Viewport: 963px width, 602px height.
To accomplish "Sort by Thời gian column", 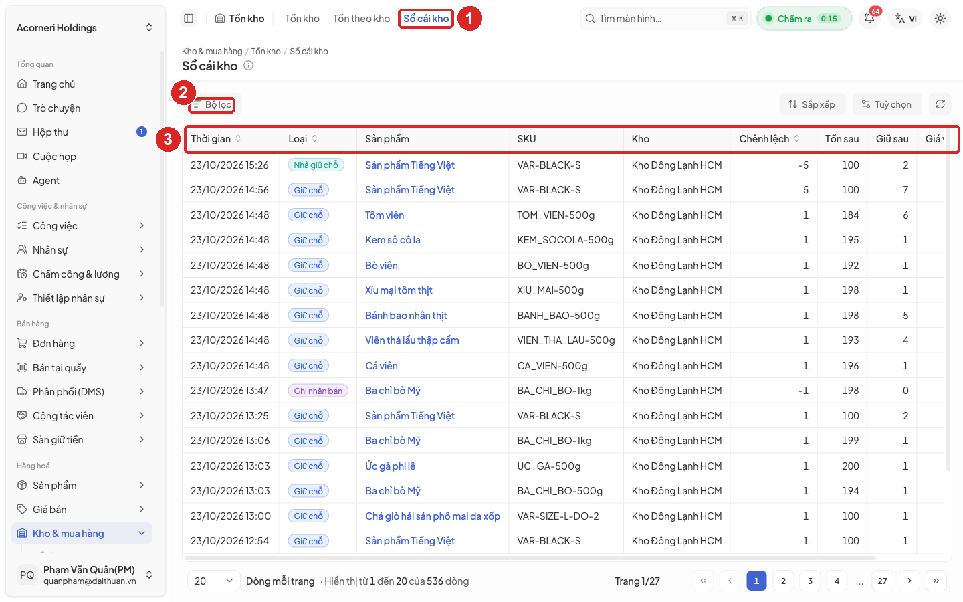I will [216, 139].
